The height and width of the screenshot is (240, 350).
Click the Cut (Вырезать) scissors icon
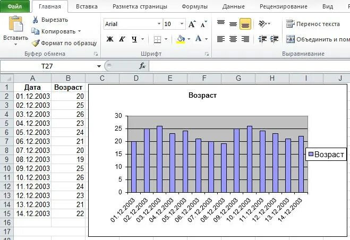point(35,20)
